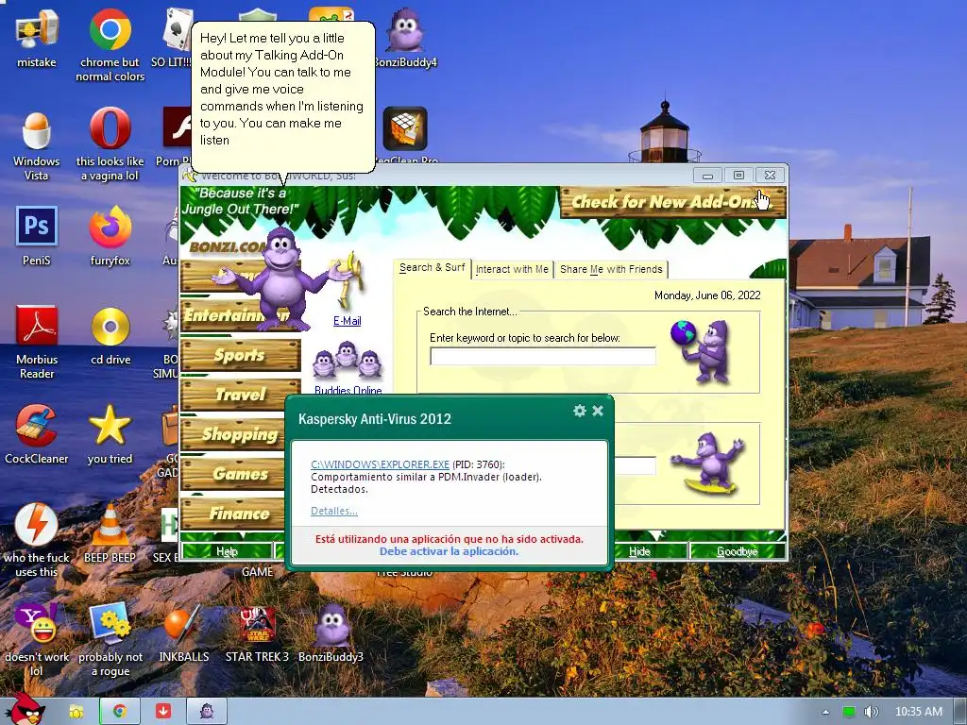Click the Goodbye button
This screenshot has width=967, height=725.
(x=737, y=551)
